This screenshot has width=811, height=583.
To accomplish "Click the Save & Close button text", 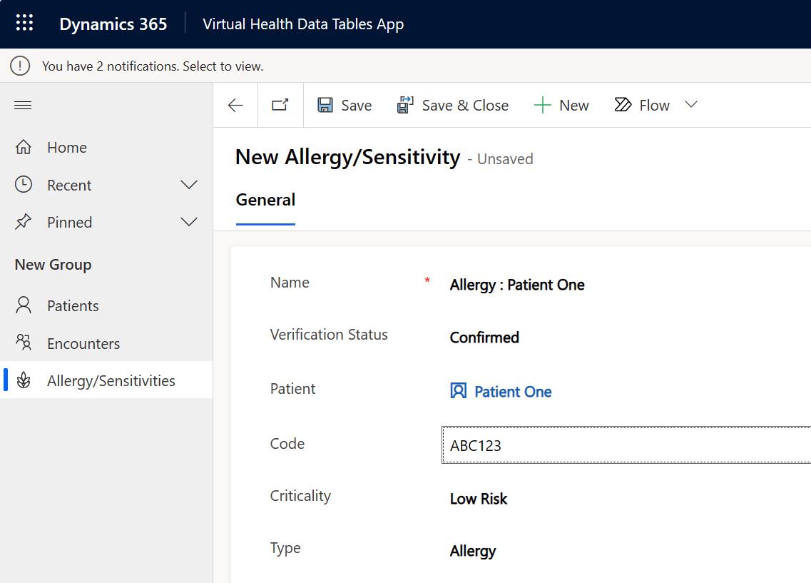I will 465,106.
